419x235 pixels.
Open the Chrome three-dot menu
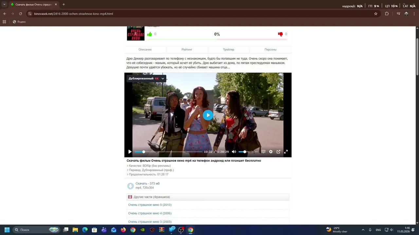click(x=414, y=14)
